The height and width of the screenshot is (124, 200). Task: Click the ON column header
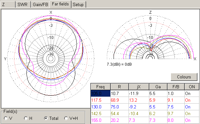192,87
